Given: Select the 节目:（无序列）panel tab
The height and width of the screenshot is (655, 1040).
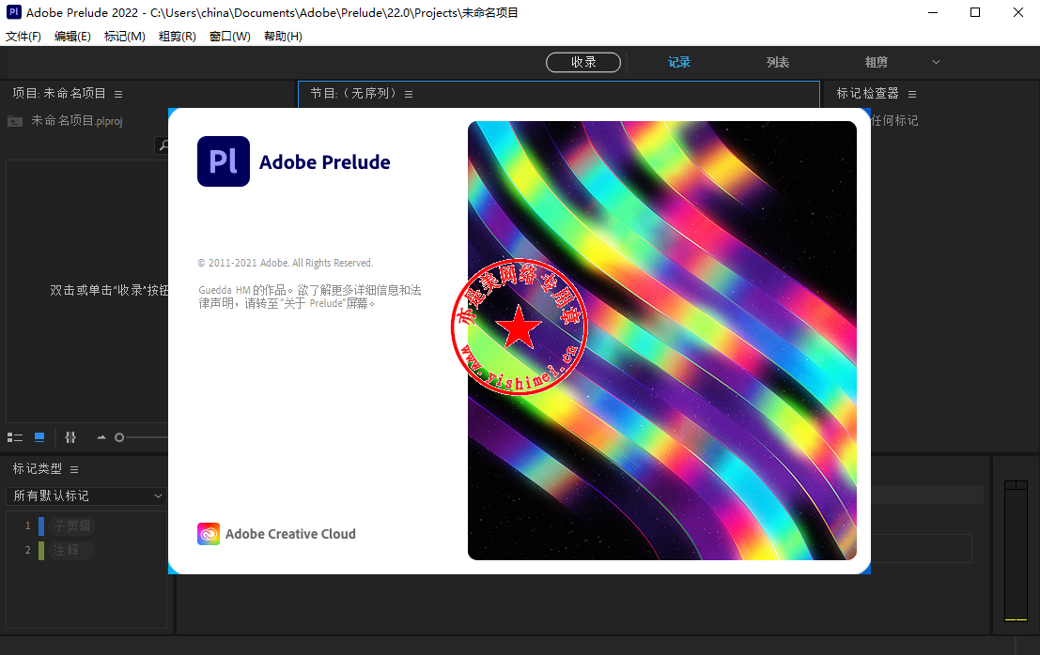Looking at the screenshot, I should click(353, 94).
